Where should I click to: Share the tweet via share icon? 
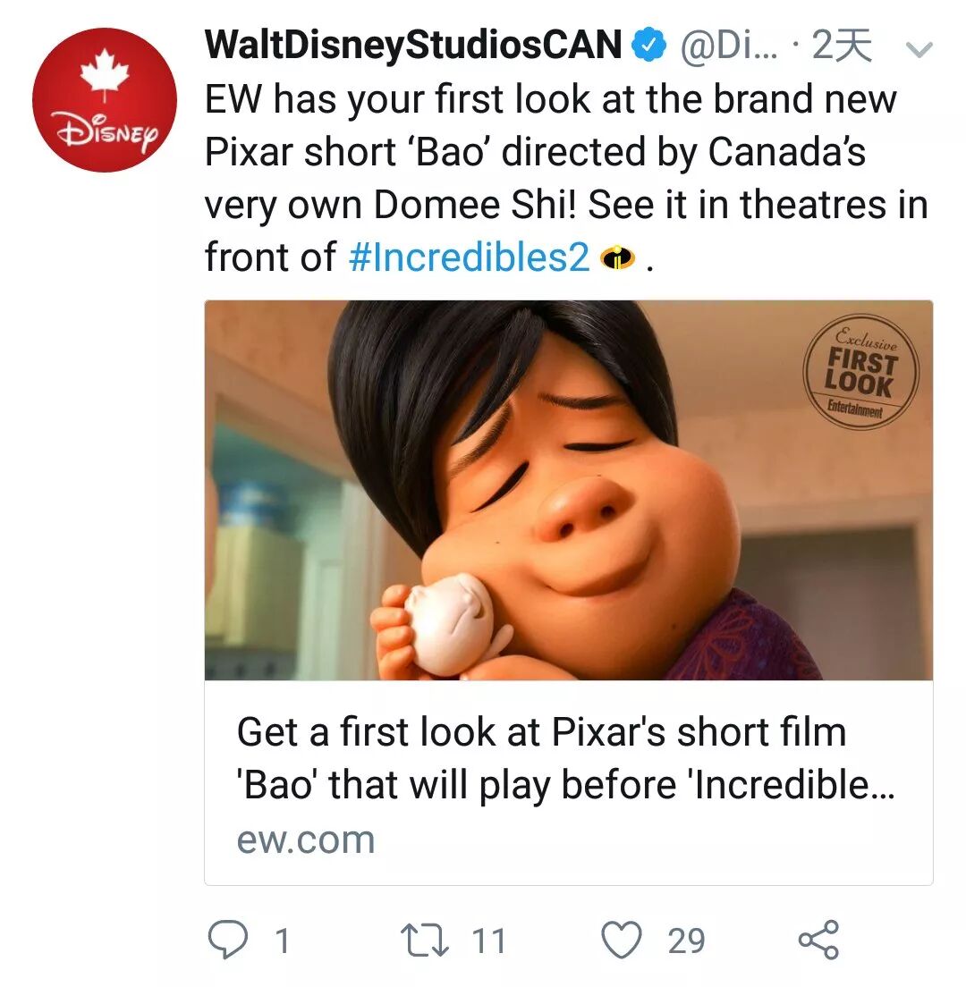(818, 939)
